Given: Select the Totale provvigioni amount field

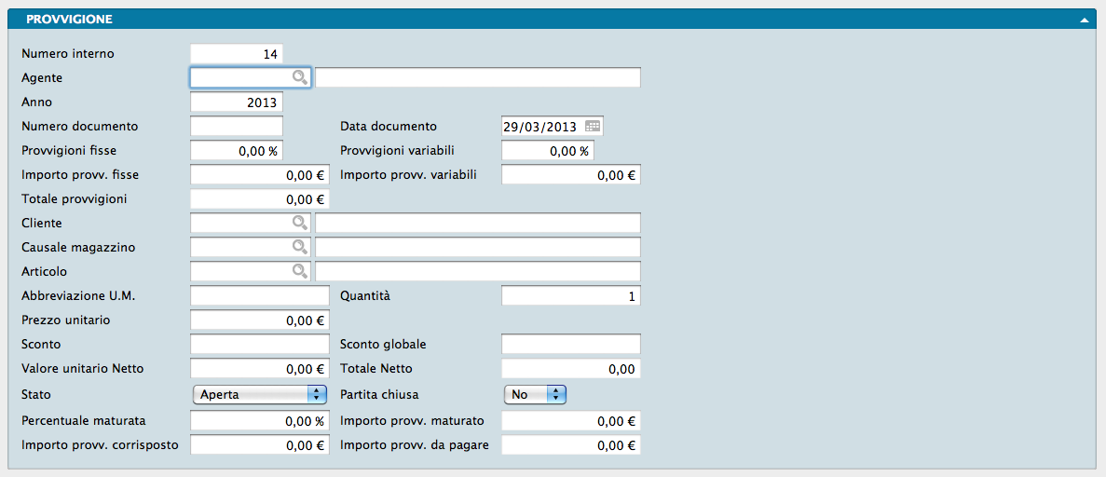Looking at the screenshot, I should [x=259, y=199].
